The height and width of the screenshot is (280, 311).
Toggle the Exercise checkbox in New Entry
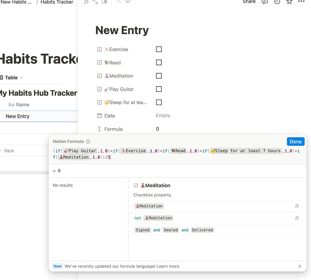(159, 49)
